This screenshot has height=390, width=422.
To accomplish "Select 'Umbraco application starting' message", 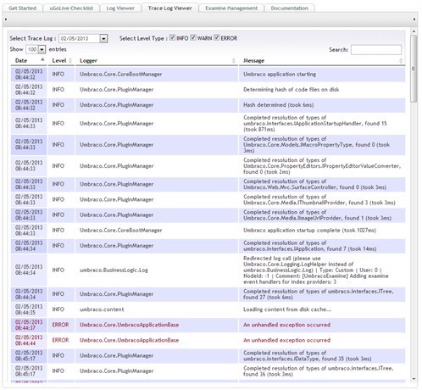I will coord(280,75).
